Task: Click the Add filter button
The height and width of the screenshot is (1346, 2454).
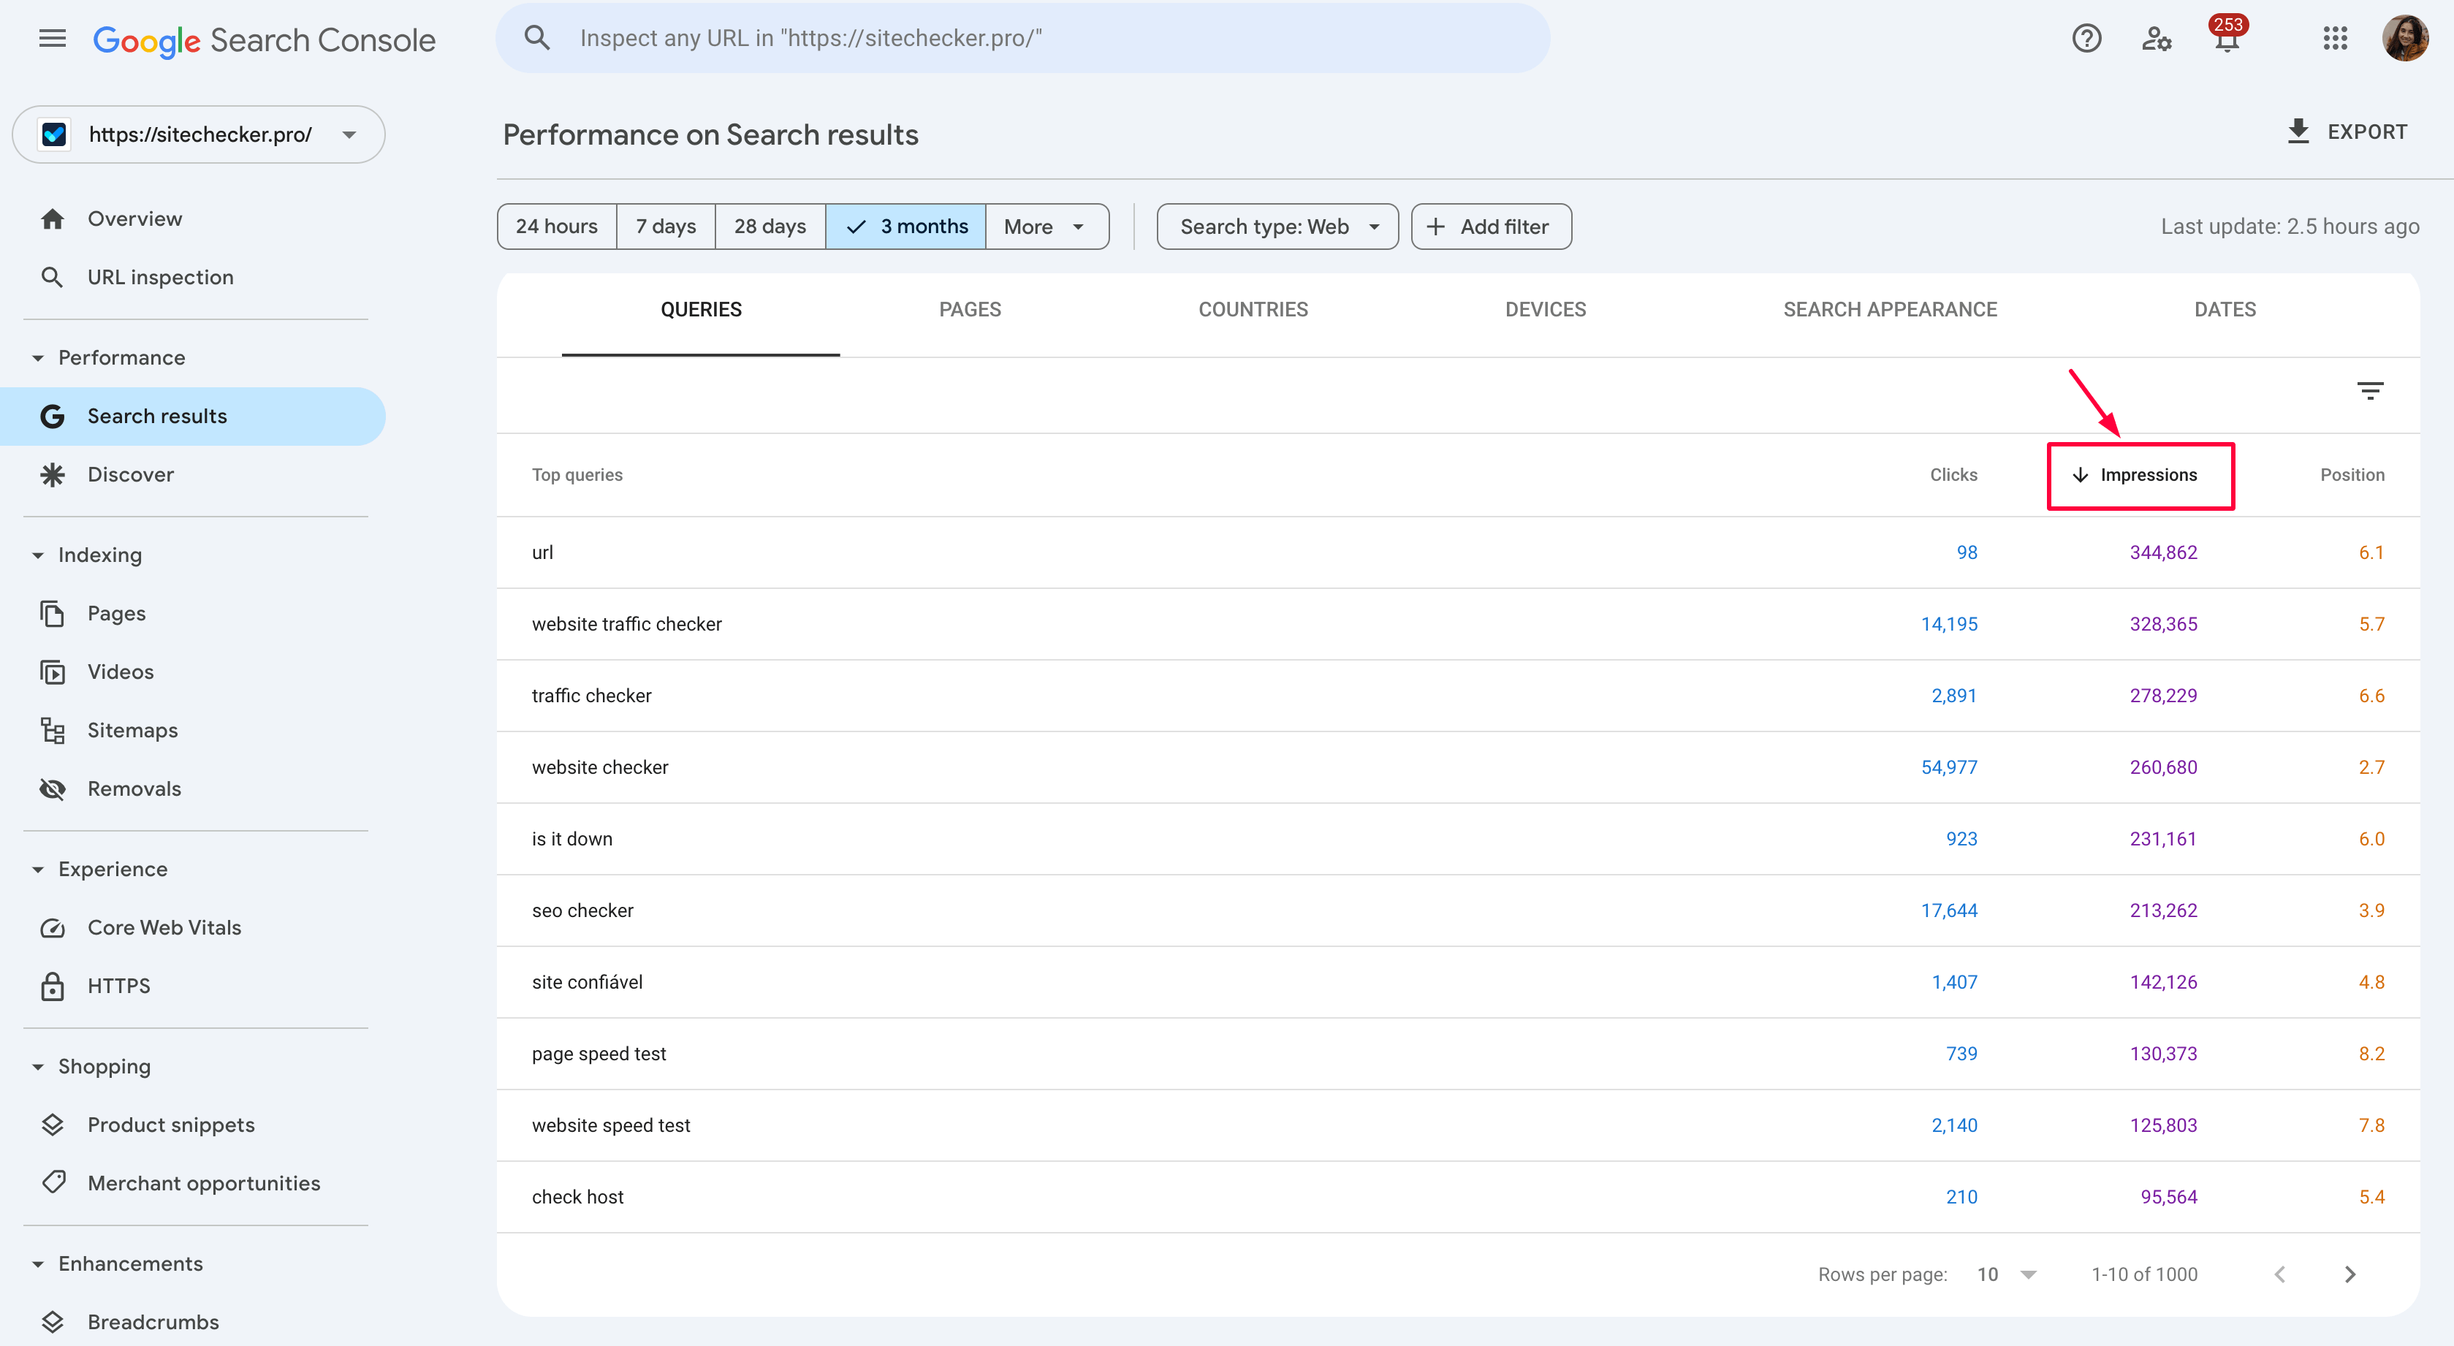Action: (x=1492, y=227)
